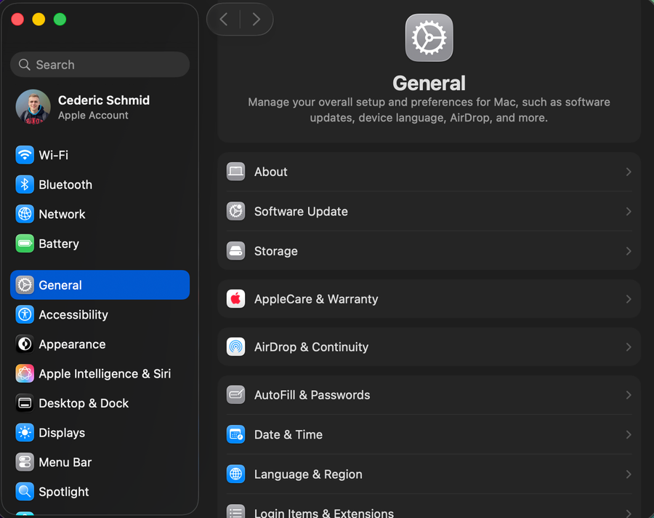
Task: Expand Login Items & Extensions chevron
Action: 628,514
